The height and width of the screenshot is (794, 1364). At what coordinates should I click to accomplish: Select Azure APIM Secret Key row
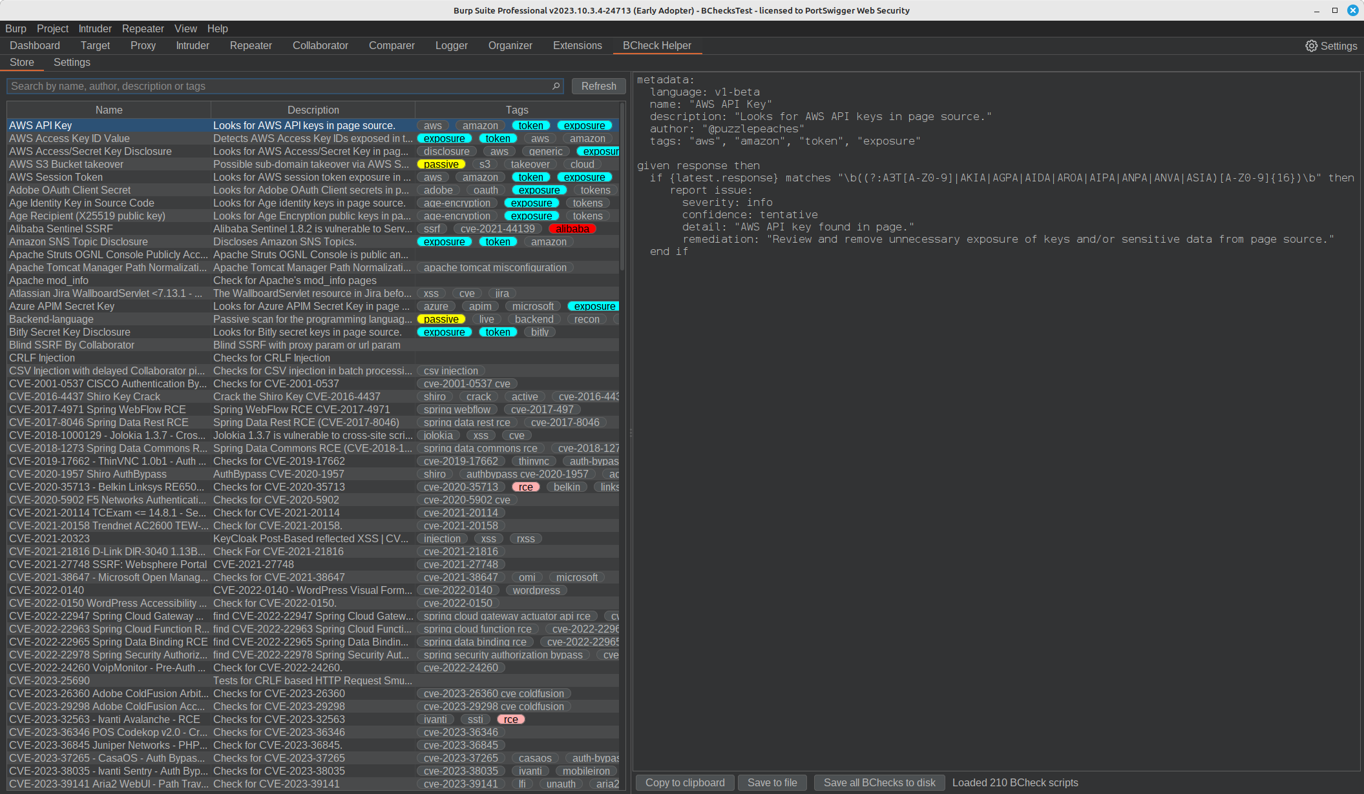coord(313,306)
